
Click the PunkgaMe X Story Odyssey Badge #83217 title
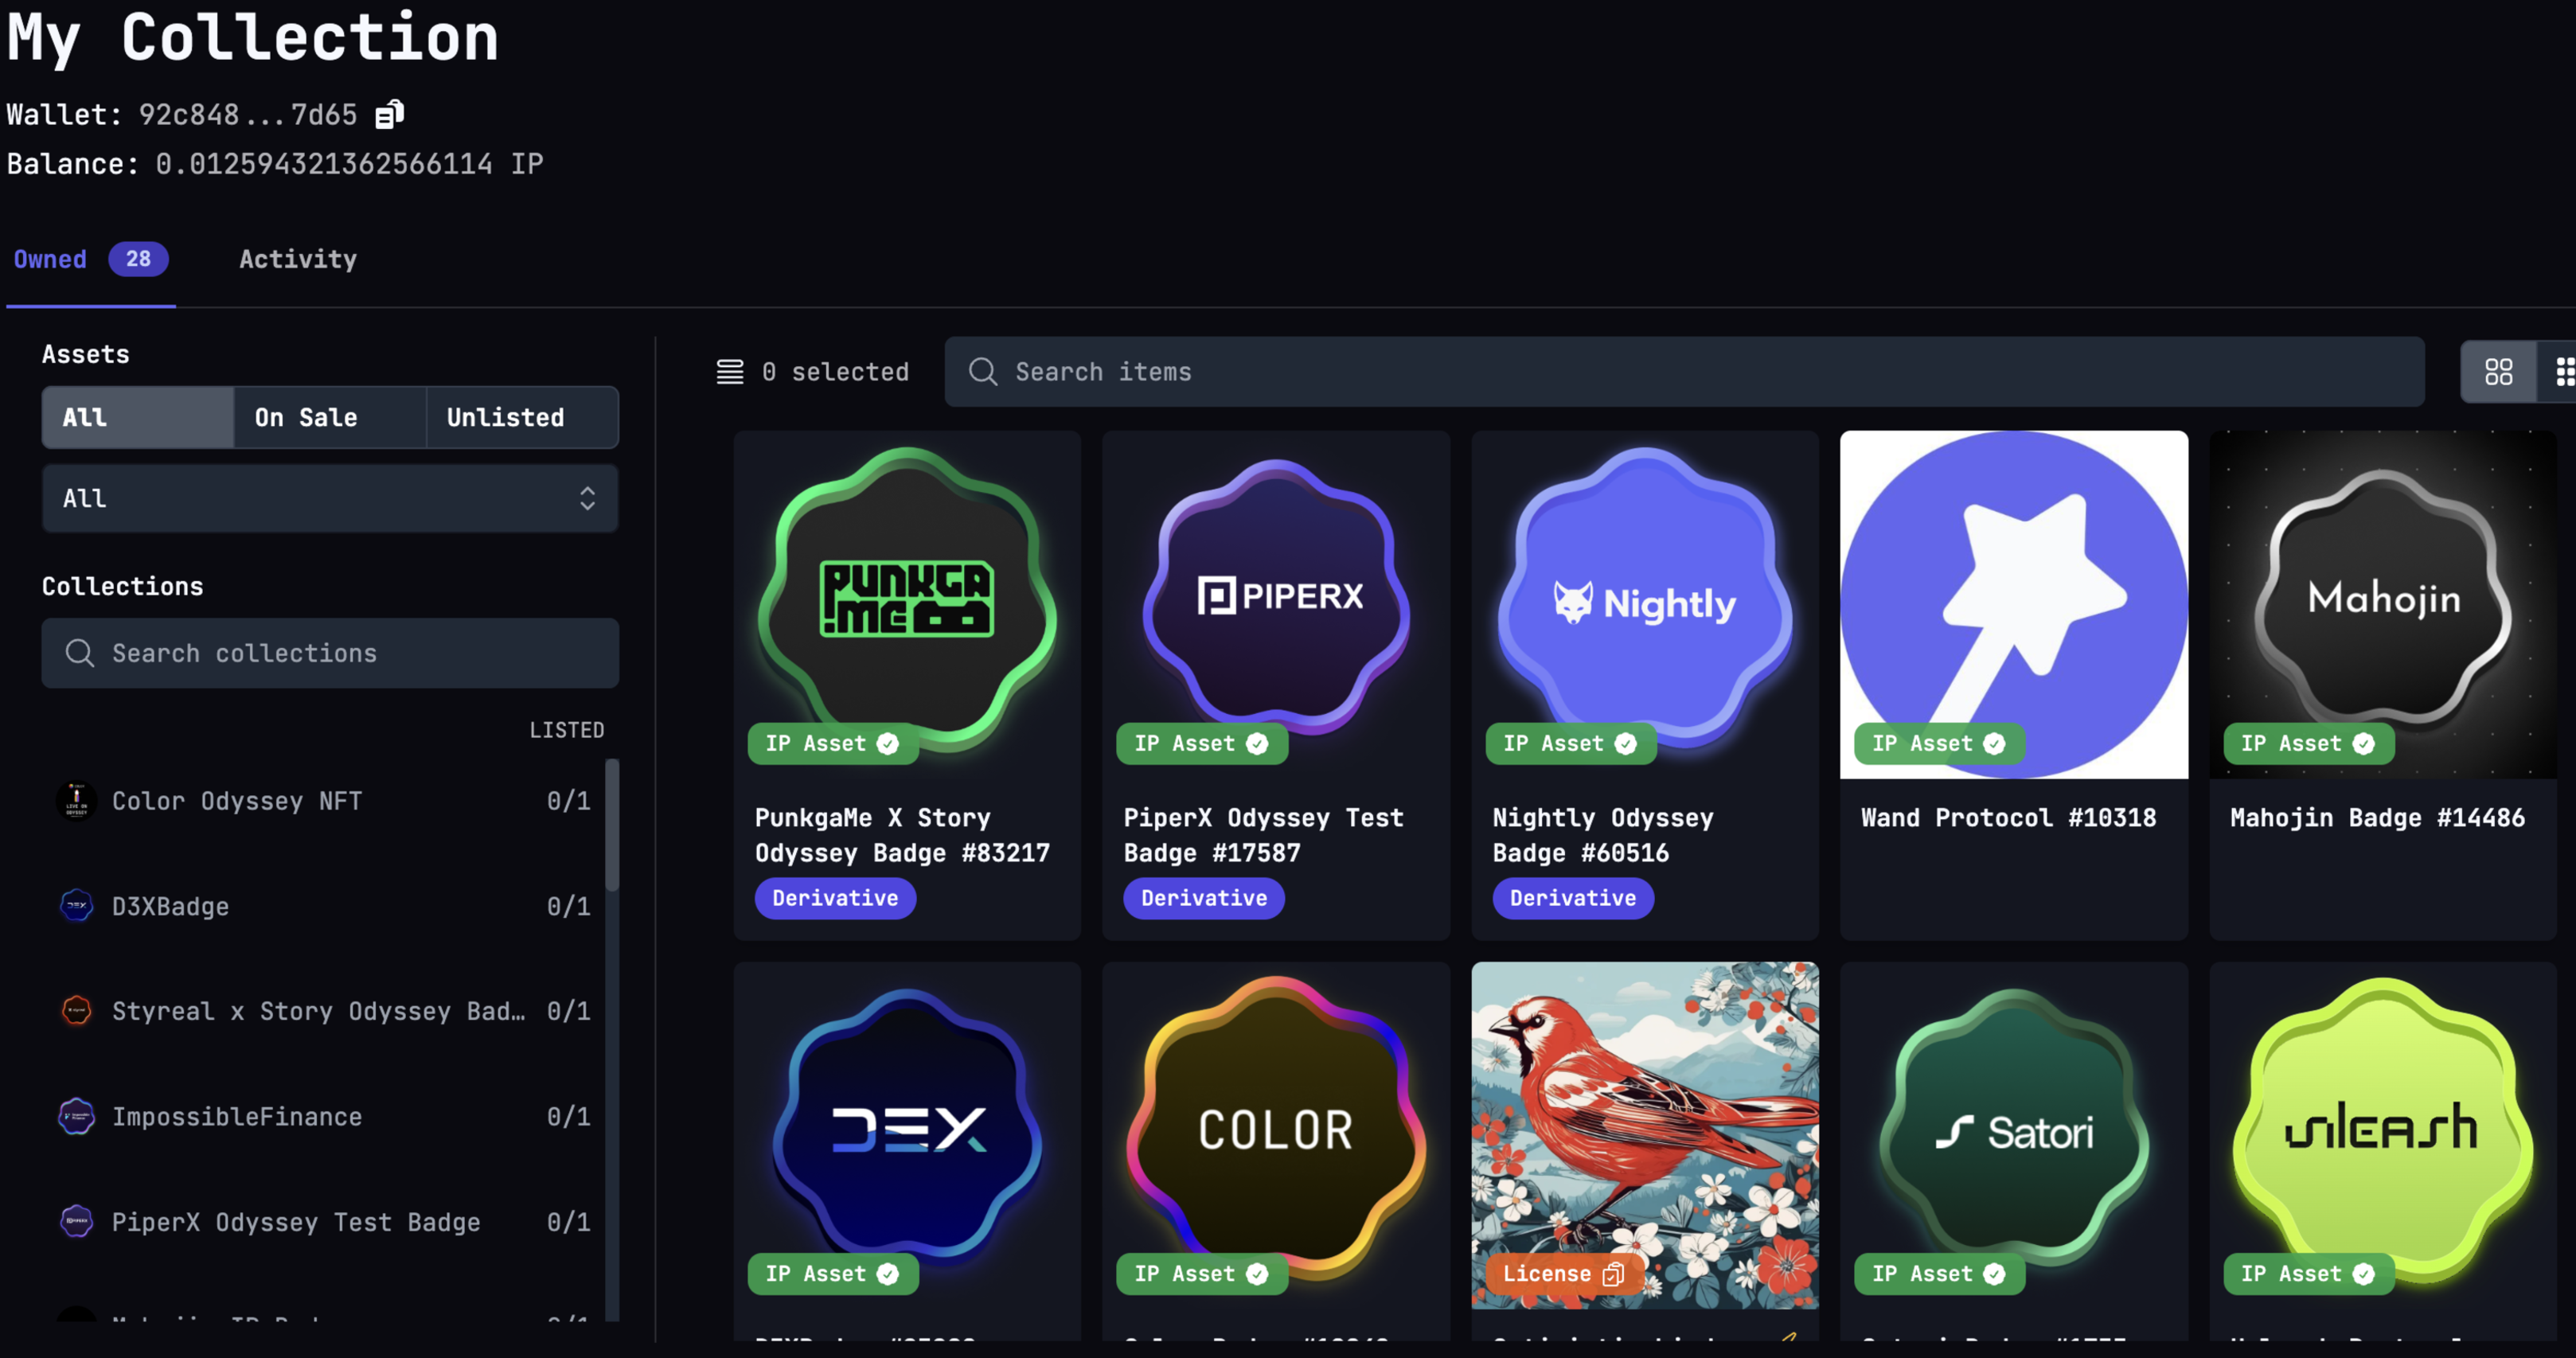902,835
